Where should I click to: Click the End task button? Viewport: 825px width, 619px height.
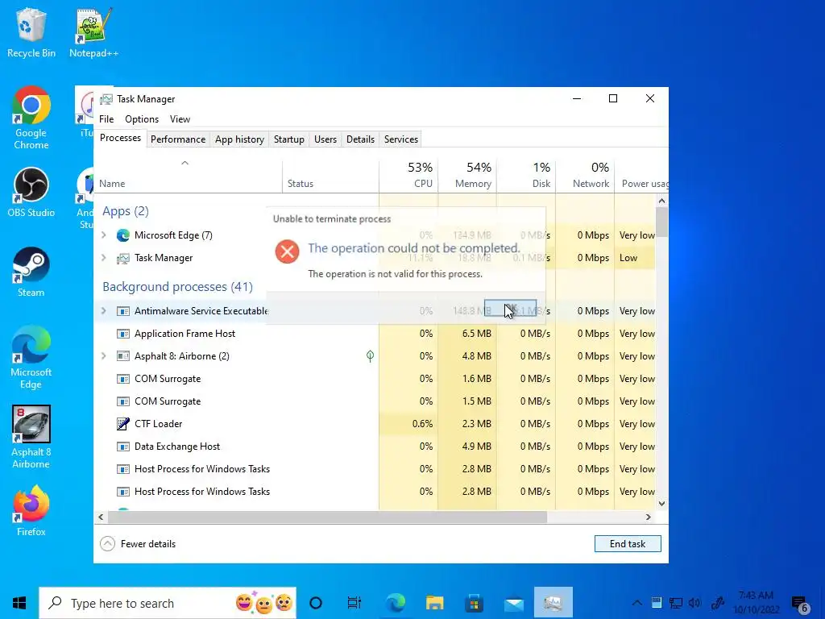tap(628, 544)
